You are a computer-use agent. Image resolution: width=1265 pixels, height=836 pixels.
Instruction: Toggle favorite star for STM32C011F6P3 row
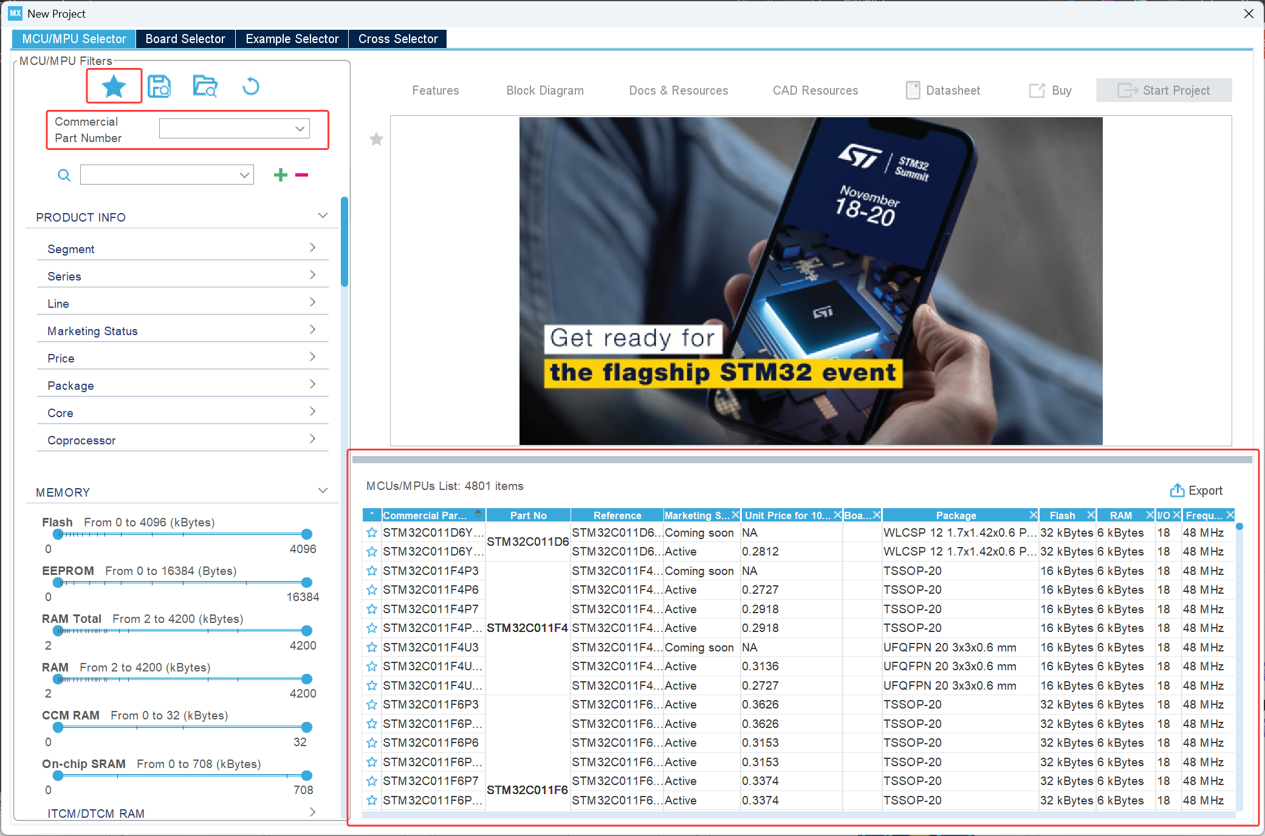coord(372,705)
